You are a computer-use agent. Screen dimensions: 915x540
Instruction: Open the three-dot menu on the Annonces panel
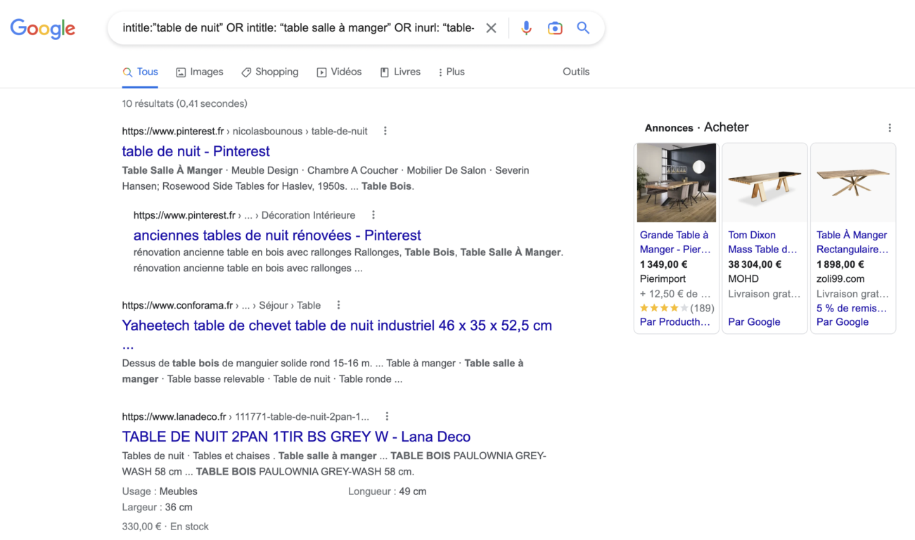coord(890,127)
